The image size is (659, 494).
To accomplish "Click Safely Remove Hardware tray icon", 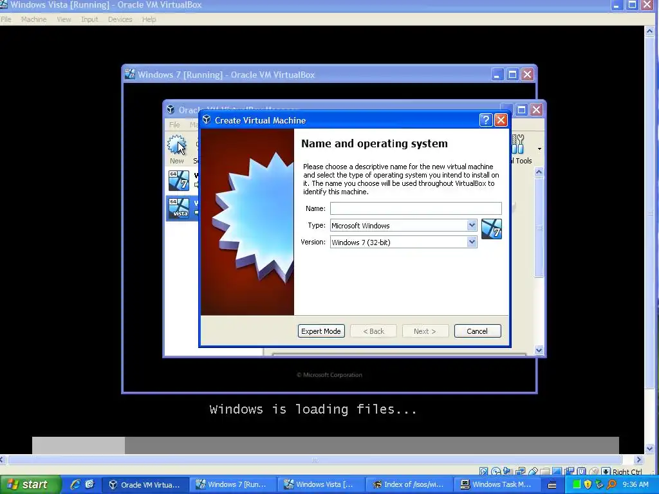I will pos(599,484).
